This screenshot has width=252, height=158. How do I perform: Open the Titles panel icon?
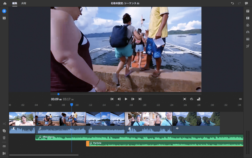pyautogui.click(x=248, y=11)
